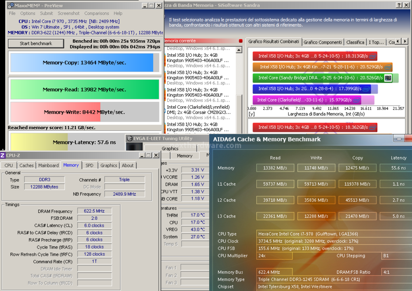
Task: Switch to the Graphics tab in CPU-Z
Action: tap(109, 165)
